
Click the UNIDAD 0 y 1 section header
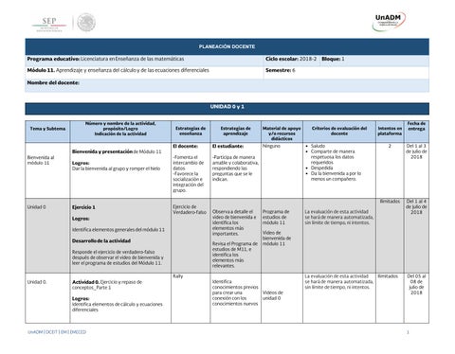(227, 107)
